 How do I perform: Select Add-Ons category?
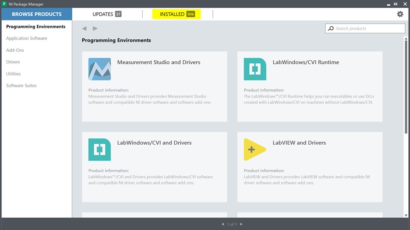[15, 50]
